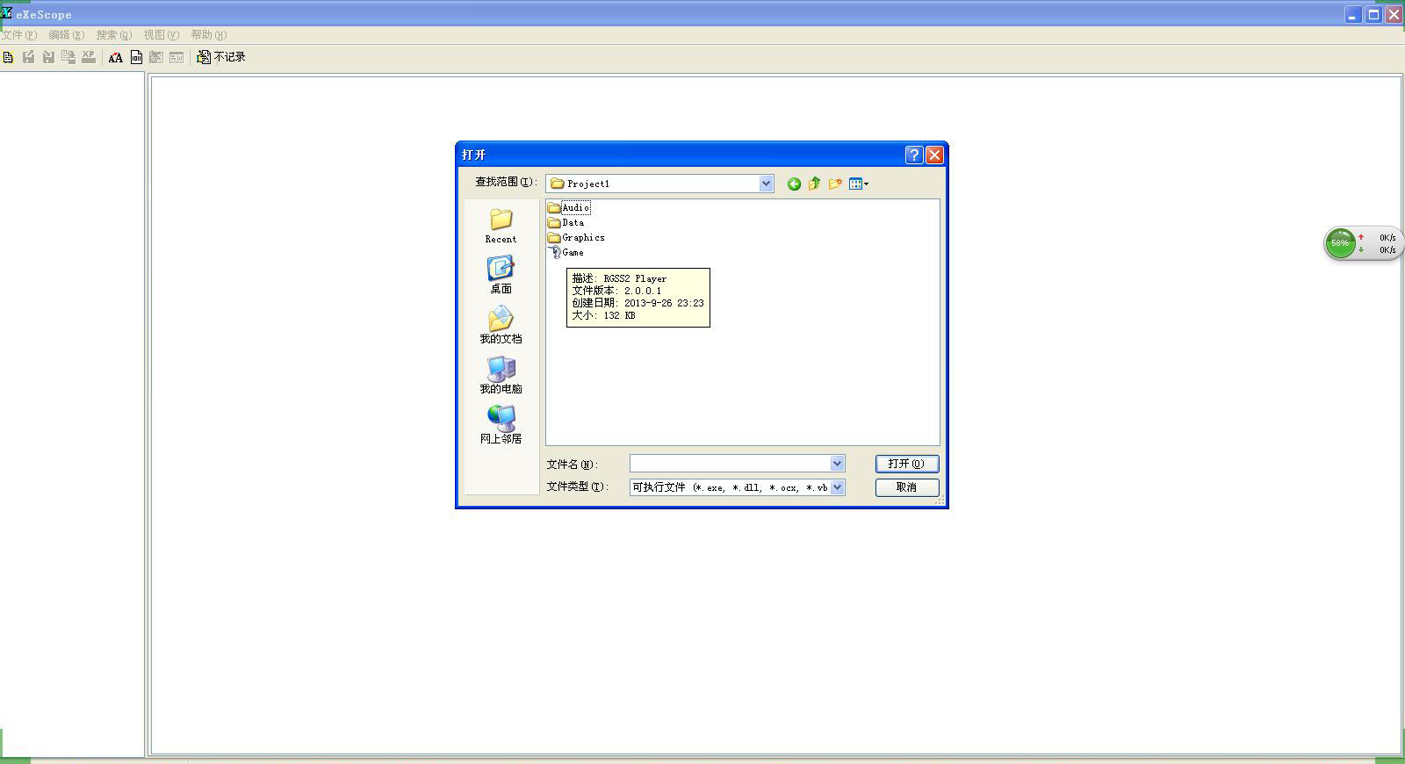Create a new folder in the dialog
Image resolution: width=1405 pixels, height=764 pixels.
(x=835, y=184)
